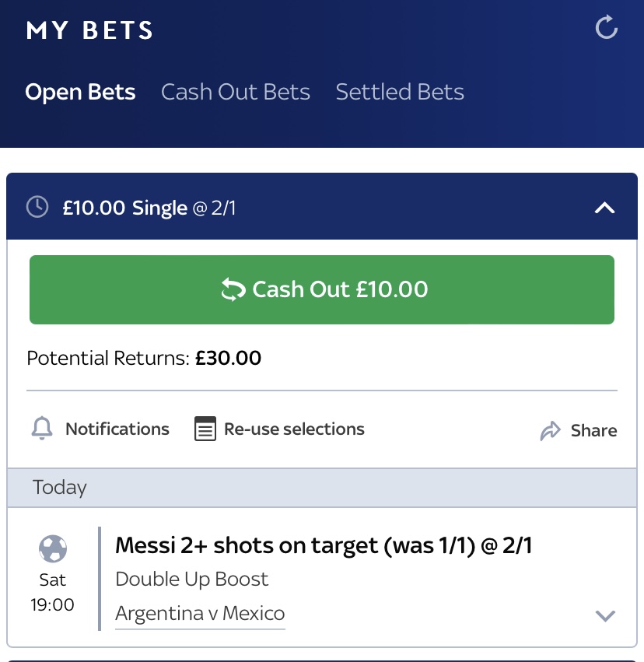Open the Settled Bets tab

point(400,92)
